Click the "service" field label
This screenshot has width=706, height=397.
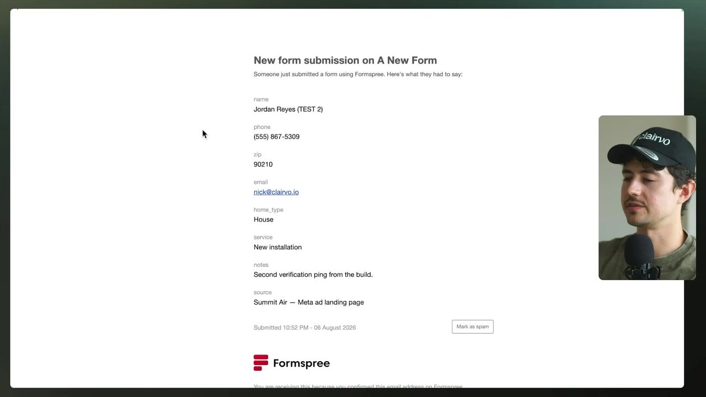click(x=263, y=237)
